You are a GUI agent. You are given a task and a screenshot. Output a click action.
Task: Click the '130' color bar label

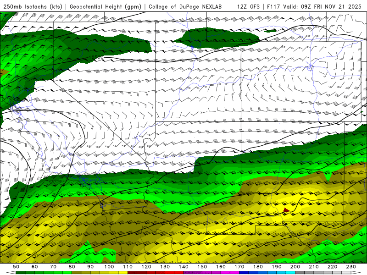point(165,267)
